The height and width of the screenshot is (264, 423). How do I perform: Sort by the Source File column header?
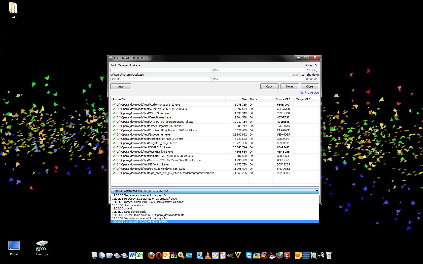[x=168, y=99]
